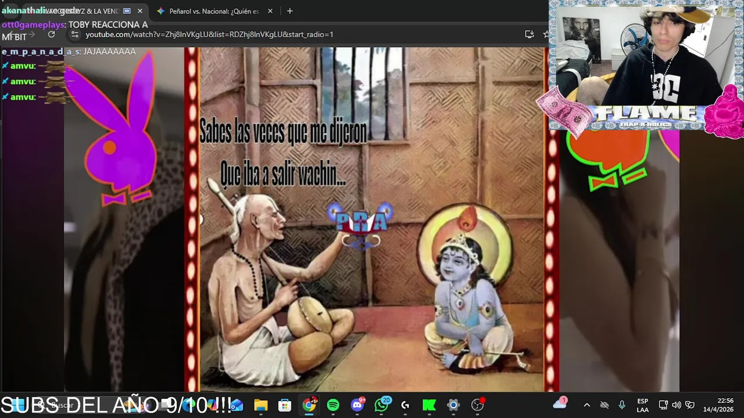The image size is (744, 418).
Task: Open Spotify from the taskbar
Action: (333, 405)
